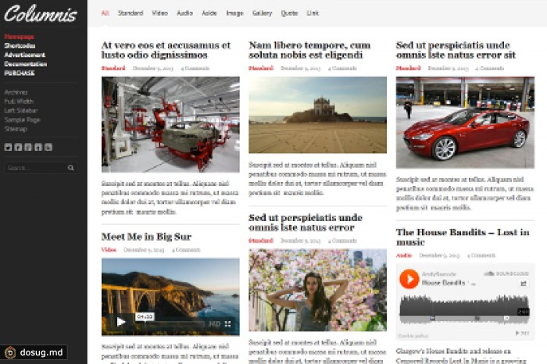
Task: Switch to the Quote filter tab
Action: 289,13
